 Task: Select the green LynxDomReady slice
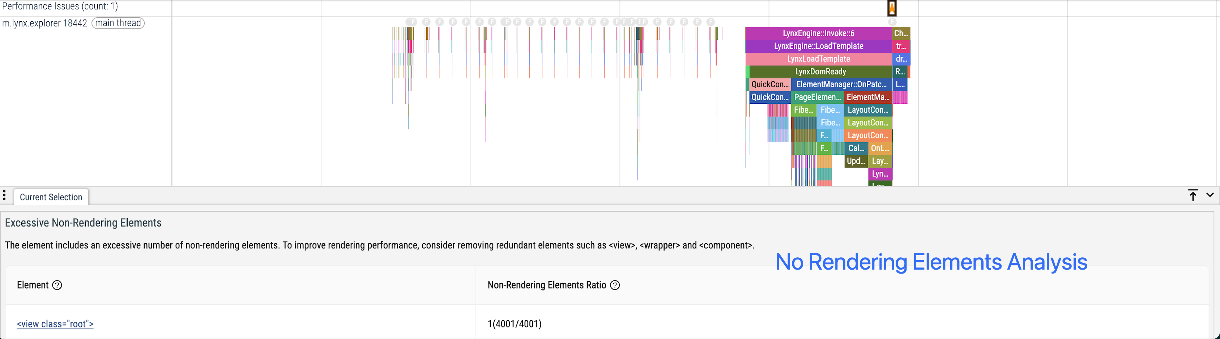tap(820, 72)
